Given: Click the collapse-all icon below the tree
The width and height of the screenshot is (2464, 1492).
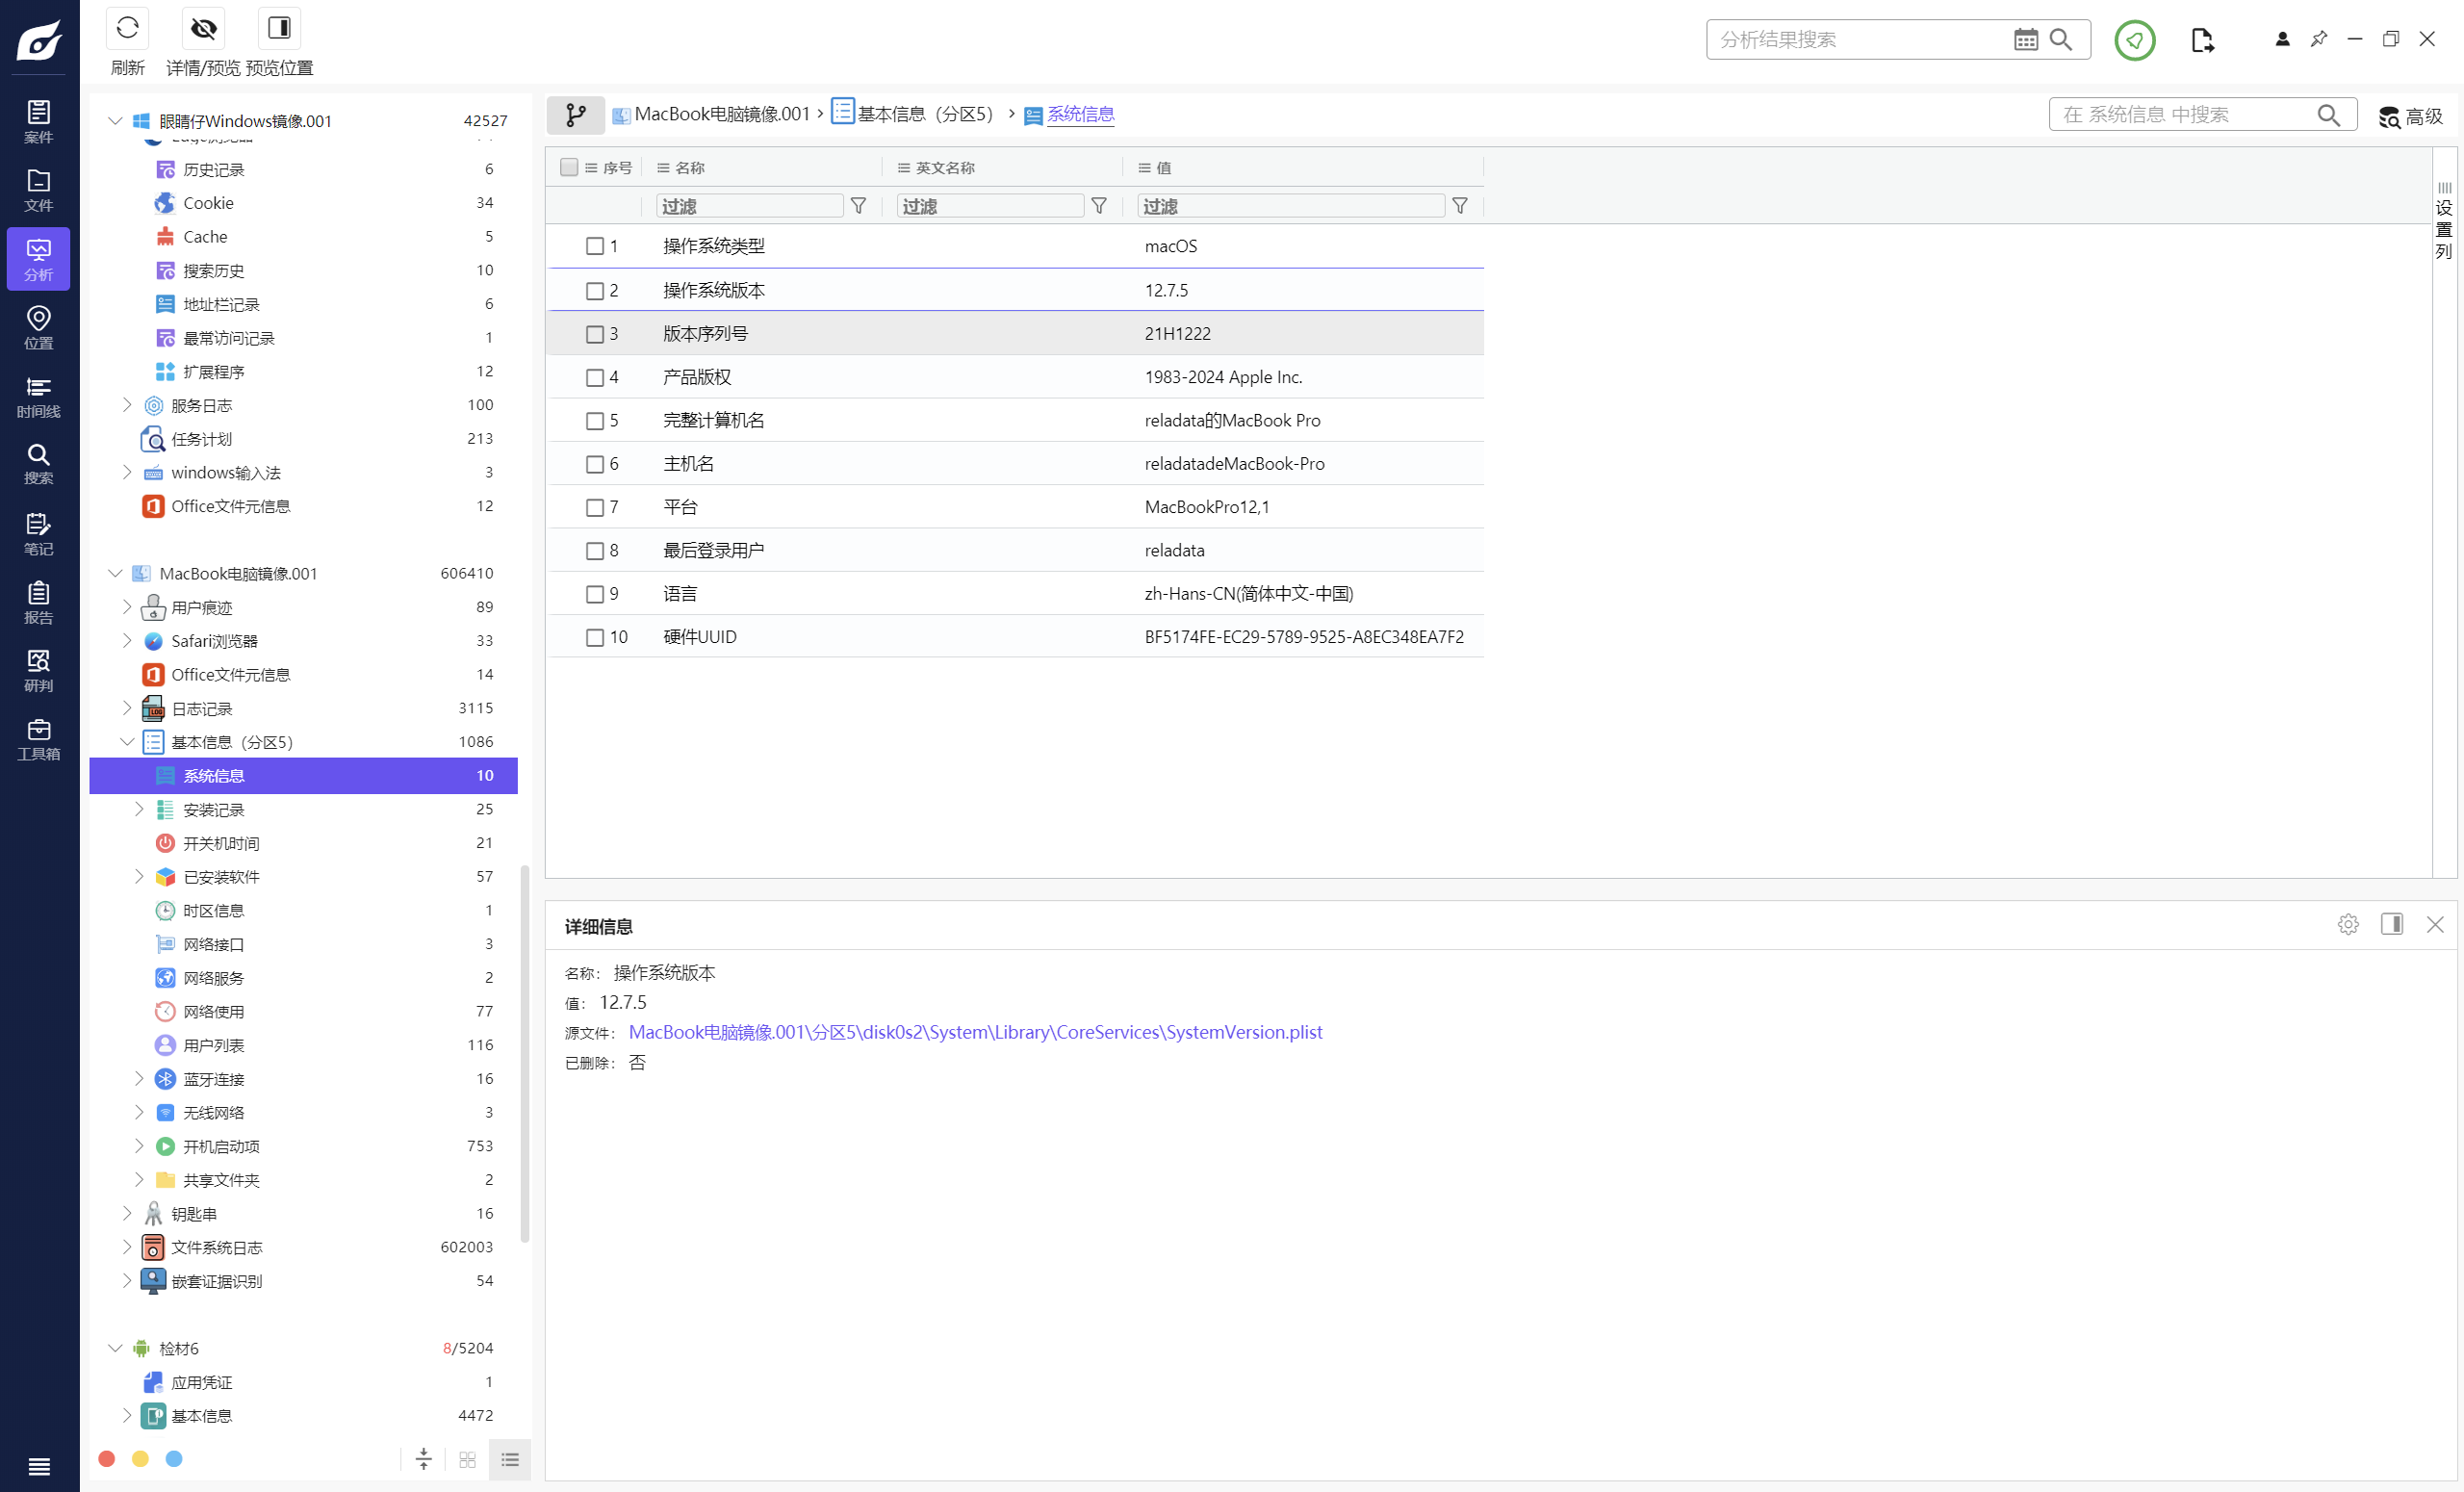Looking at the screenshot, I should click(423, 1459).
